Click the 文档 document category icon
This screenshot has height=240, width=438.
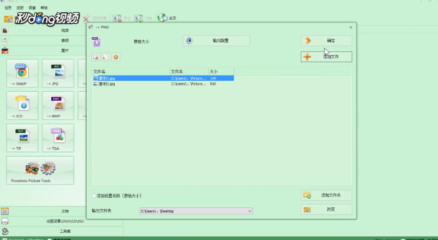point(4,211)
